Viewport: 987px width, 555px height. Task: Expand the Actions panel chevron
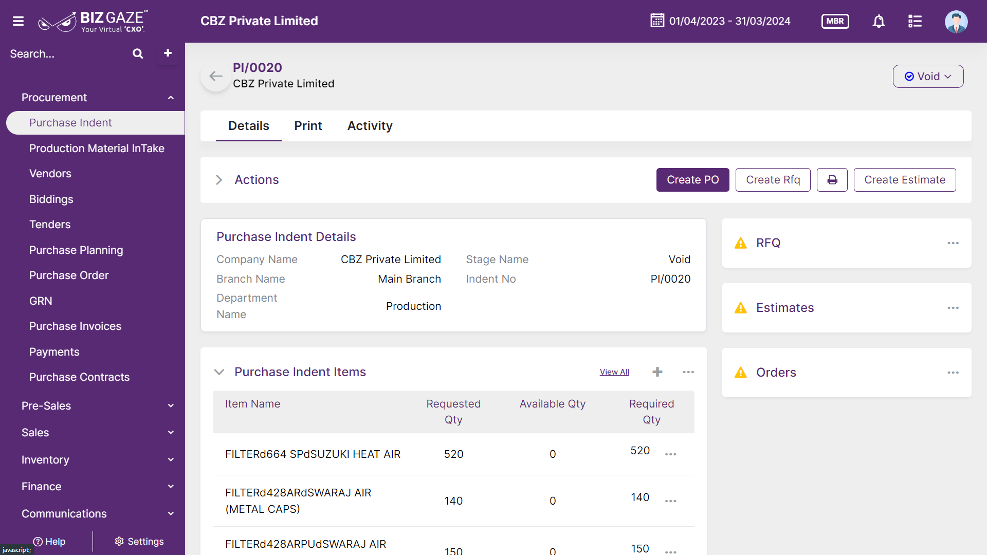pyautogui.click(x=219, y=180)
